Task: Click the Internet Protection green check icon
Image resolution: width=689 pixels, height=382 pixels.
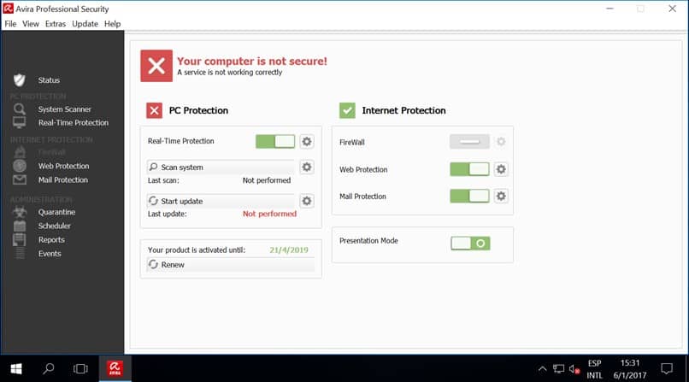Action: click(347, 110)
